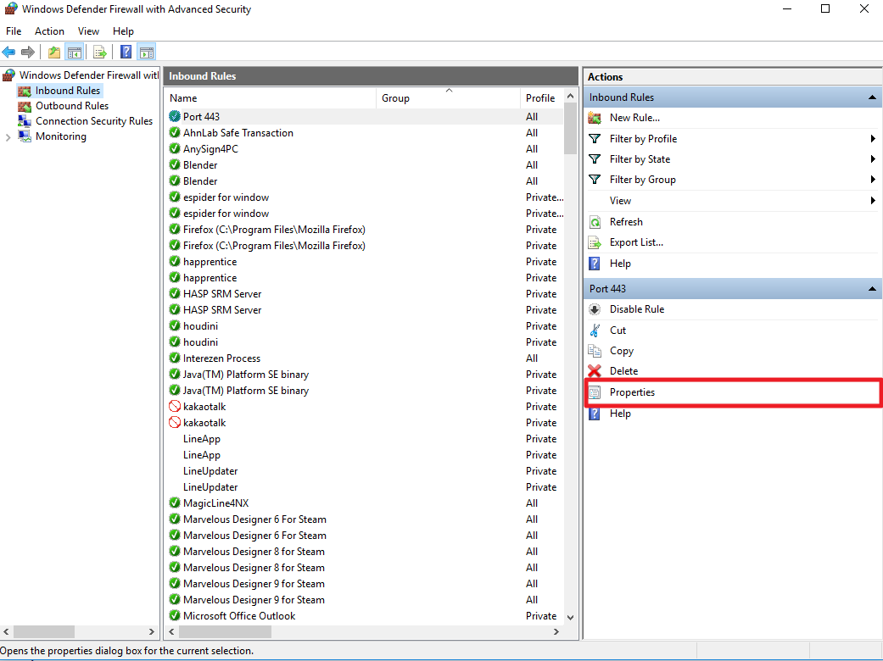Click the Refresh icon in Actions
Image resolution: width=883 pixels, height=661 pixels.
click(595, 222)
